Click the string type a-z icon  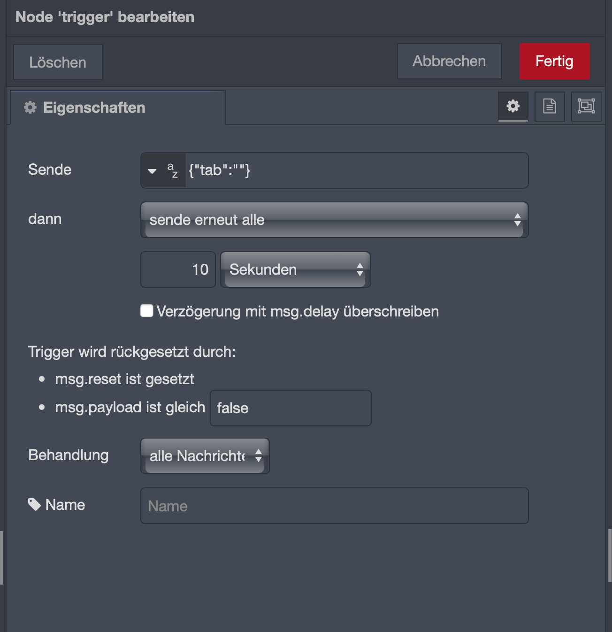[173, 170]
